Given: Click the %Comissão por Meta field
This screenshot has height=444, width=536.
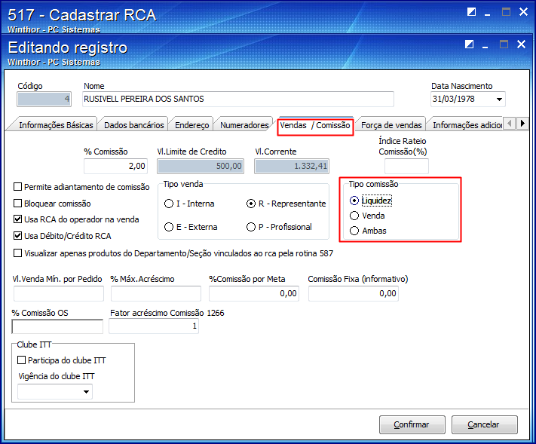Looking at the screenshot, I should coord(254,293).
